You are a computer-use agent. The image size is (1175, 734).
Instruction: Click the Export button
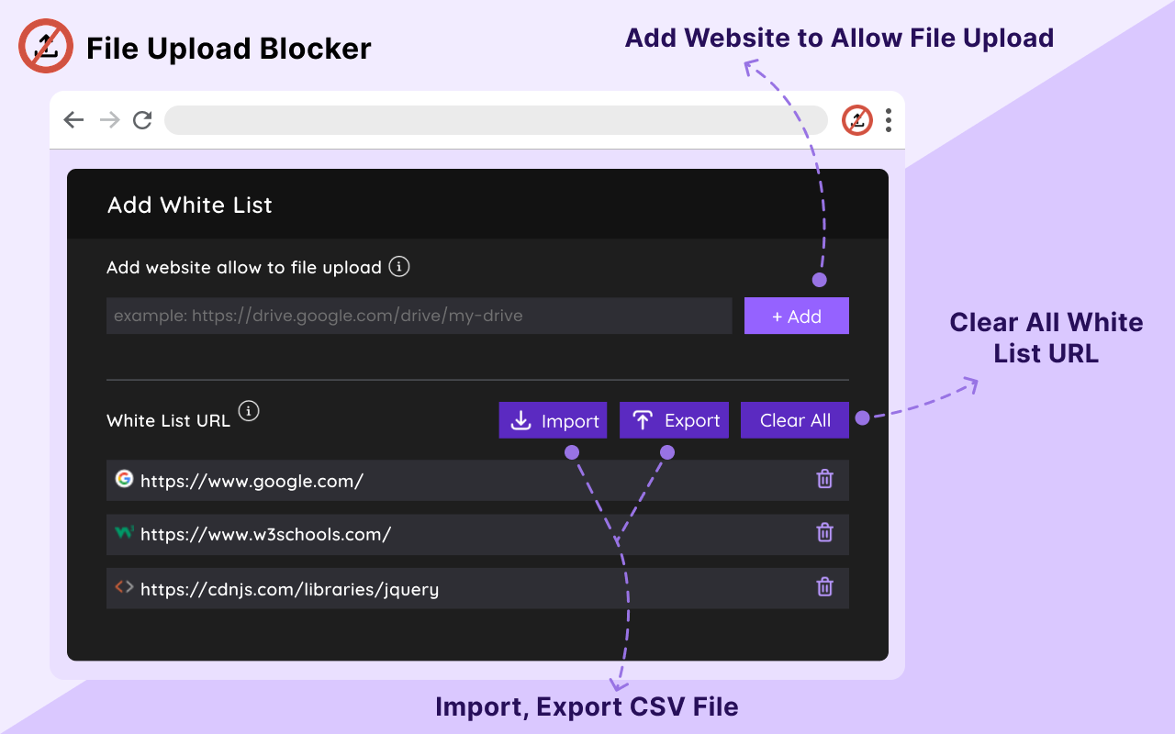tap(674, 420)
